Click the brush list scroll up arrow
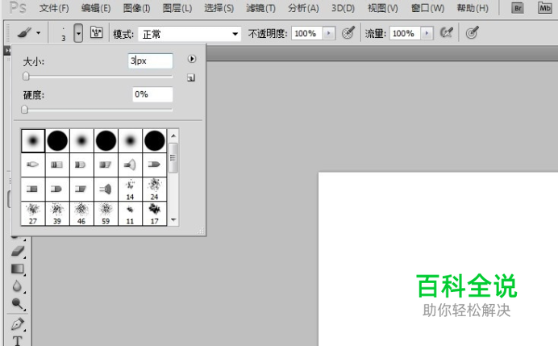This screenshot has height=346, width=558. click(x=173, y=135)
